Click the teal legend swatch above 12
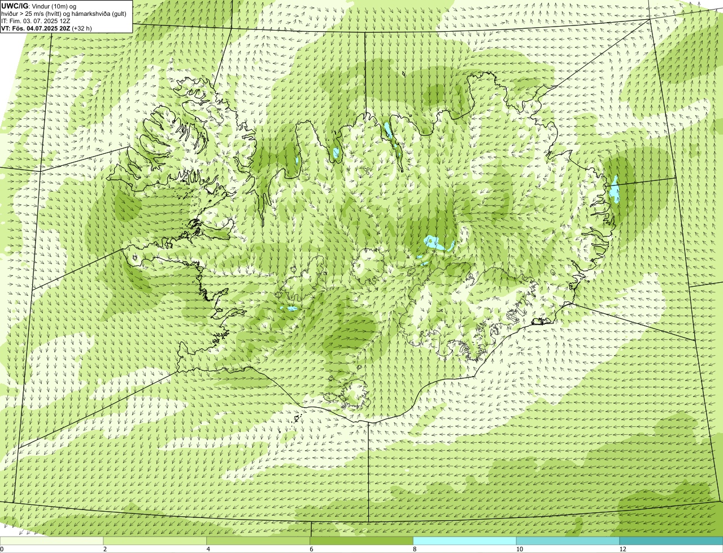Image resolution: width=723 pixels, height=553 pixels. pyautogui.click(x=672, y=541)
